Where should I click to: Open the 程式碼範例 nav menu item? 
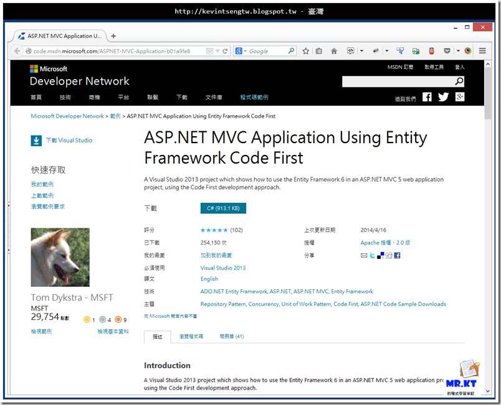(x=254, y=97)
